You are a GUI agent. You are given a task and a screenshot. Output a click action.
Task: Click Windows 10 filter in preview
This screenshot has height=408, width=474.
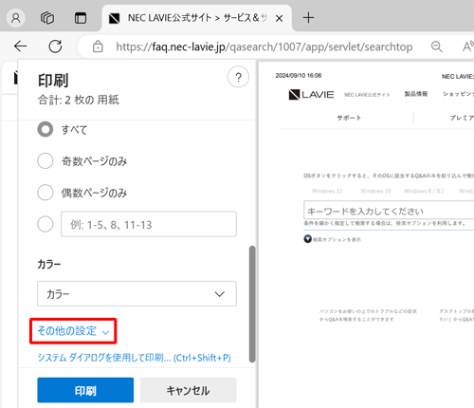point(375,191)
